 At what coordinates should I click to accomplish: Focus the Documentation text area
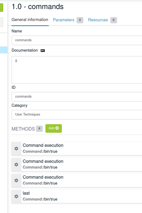point(77,70)
